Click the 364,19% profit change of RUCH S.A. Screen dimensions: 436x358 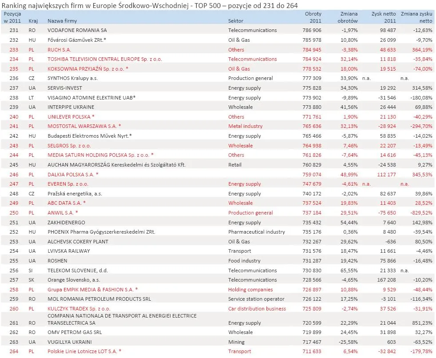tap(418, 49)
